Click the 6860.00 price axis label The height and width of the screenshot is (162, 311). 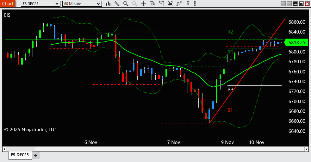297,22
